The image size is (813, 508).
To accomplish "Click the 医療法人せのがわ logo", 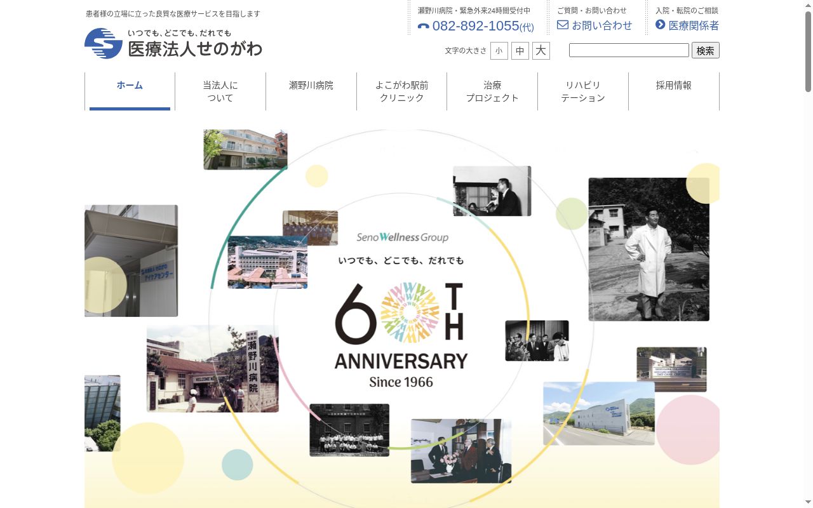I will (173, 43).
